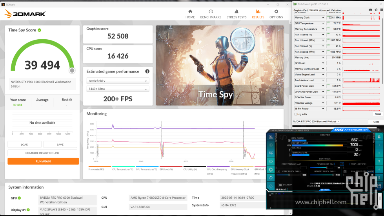Click the GPU-Z refresh icon
The image size is (384, 216).
pyautogui.click(x=376, y=10)
